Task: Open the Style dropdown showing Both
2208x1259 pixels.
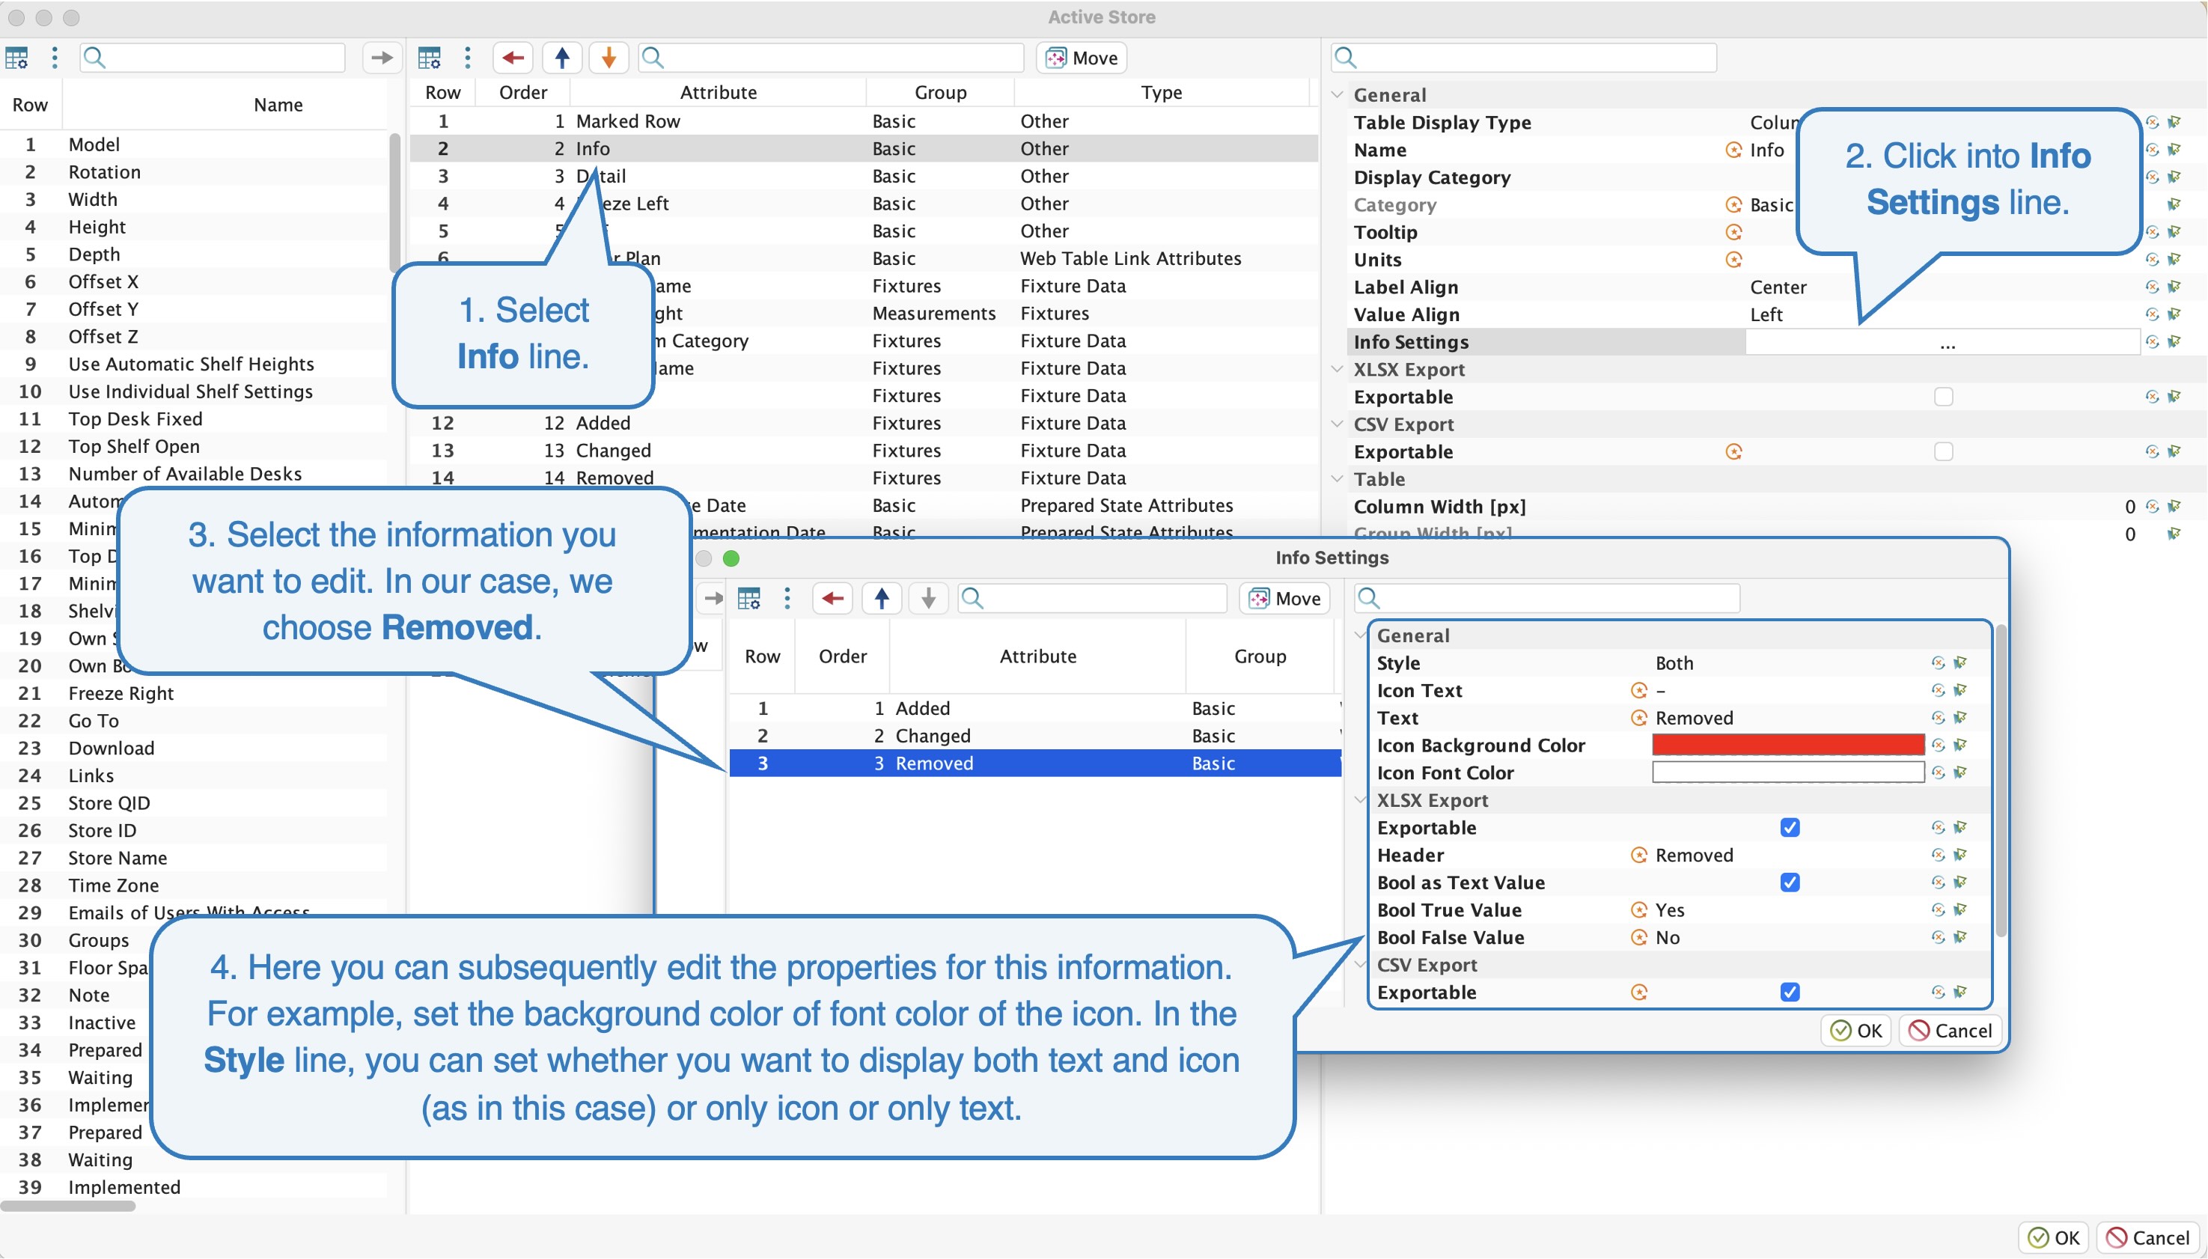Action: pyautogui.click(x=1788, y=663)
